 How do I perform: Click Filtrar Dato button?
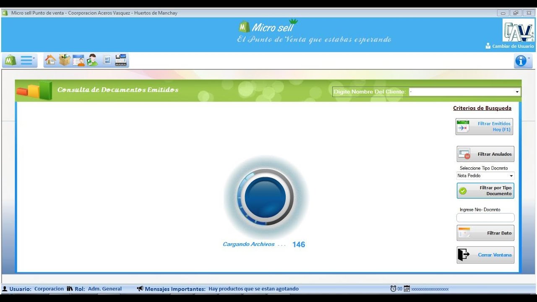[485, 233]
